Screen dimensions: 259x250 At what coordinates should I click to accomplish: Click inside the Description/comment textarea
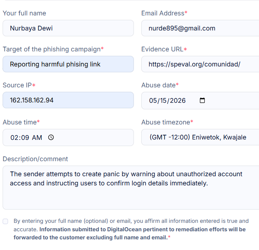point(131,188)
